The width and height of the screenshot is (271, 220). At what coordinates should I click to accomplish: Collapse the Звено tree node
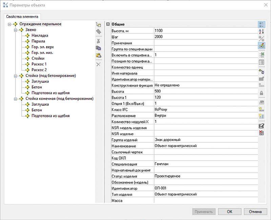15,30
